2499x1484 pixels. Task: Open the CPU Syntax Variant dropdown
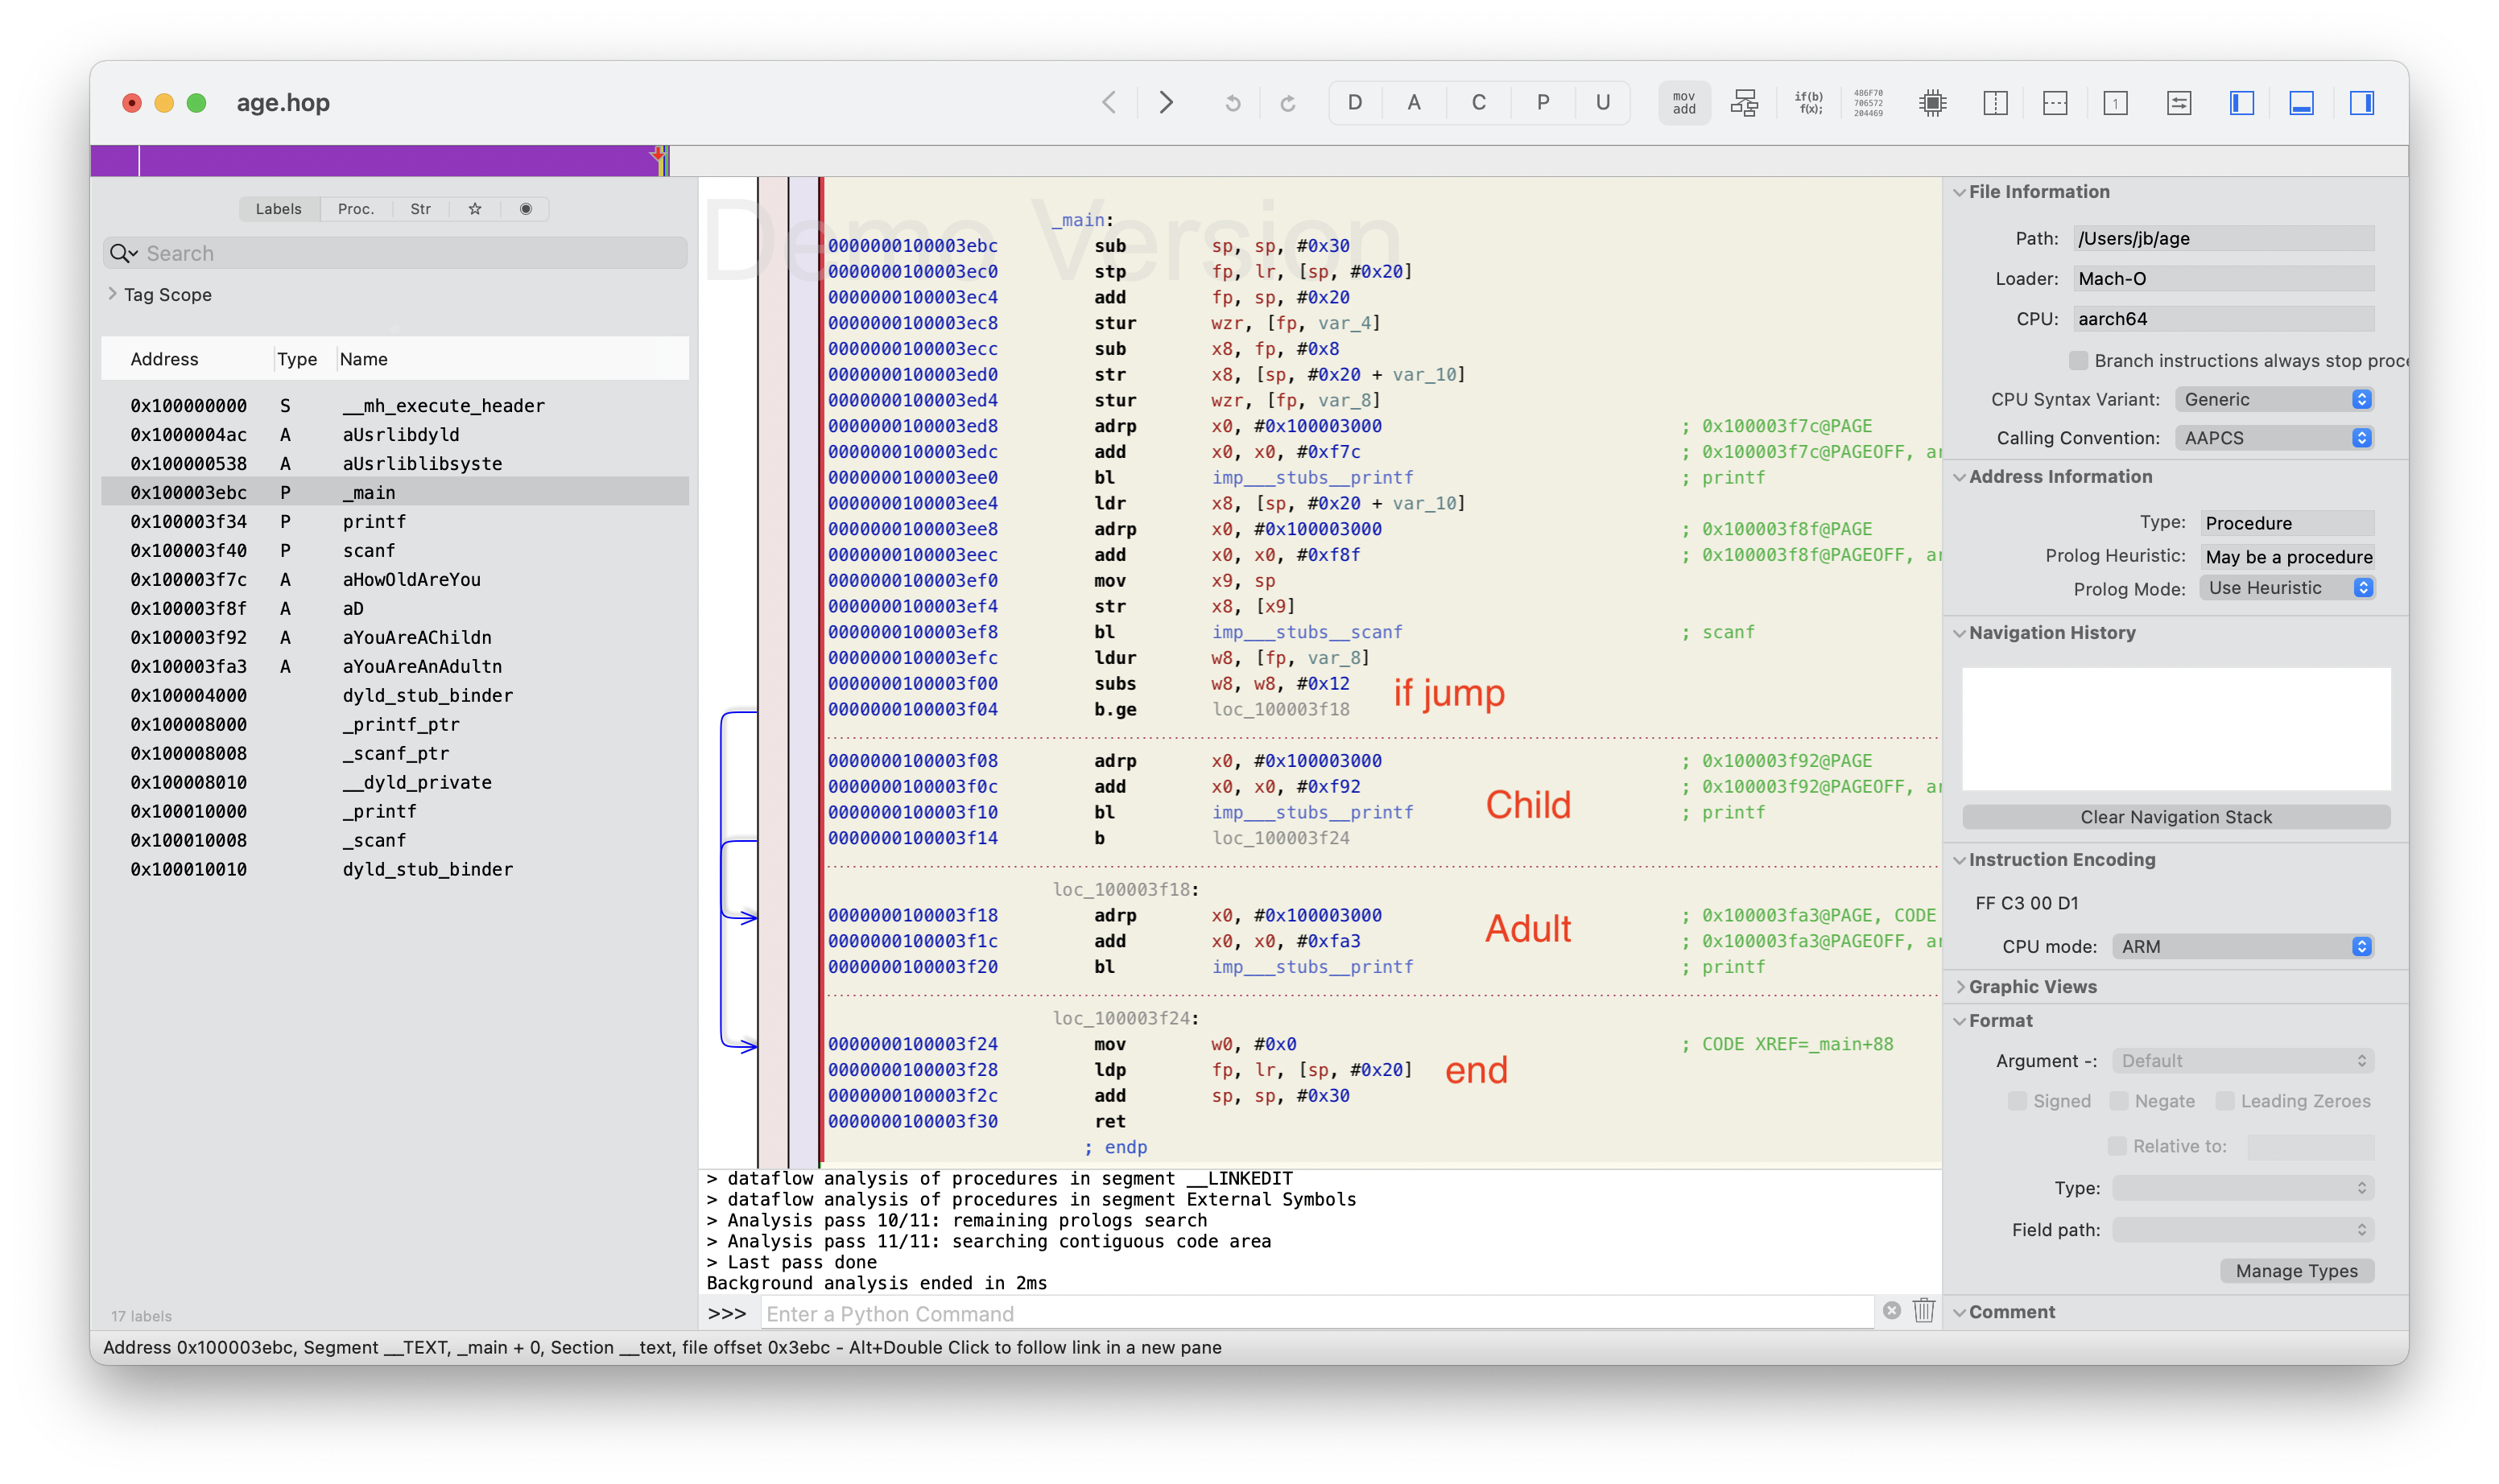(2273, 399)
